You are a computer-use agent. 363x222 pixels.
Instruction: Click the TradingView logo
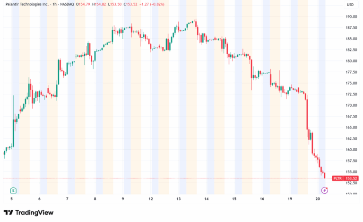click(x=28, y=213)
